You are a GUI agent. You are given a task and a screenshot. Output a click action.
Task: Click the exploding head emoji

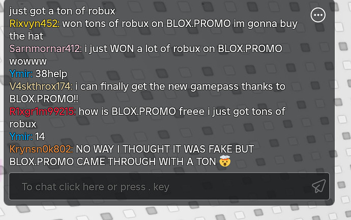[225, 161]
